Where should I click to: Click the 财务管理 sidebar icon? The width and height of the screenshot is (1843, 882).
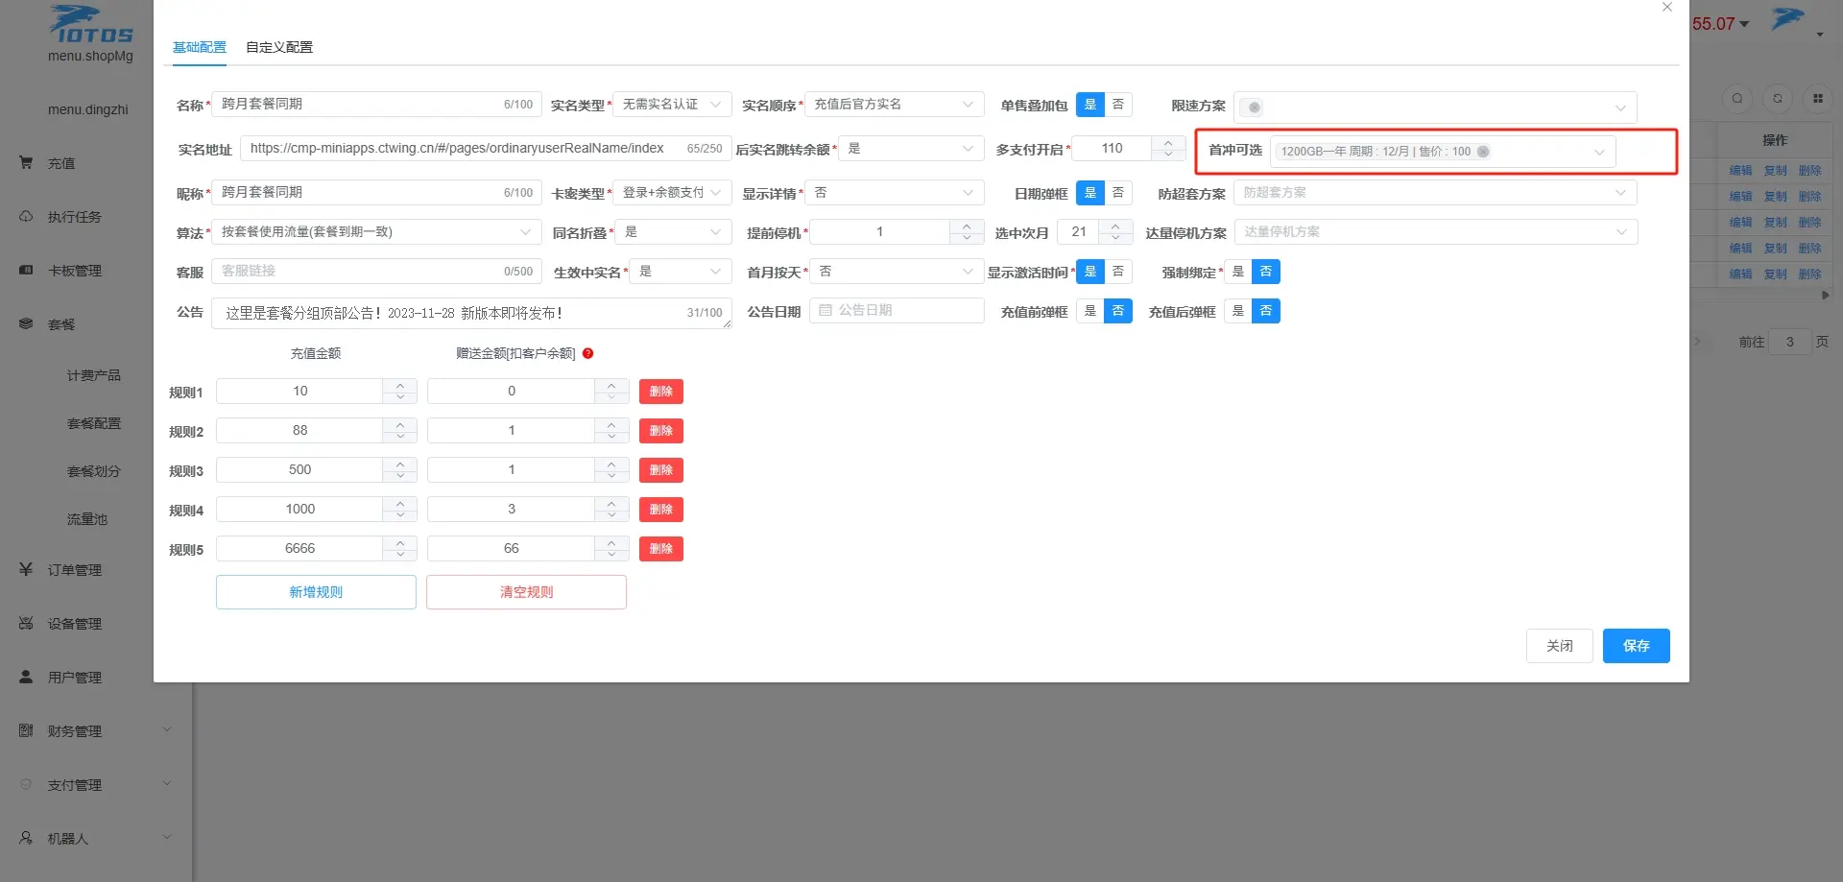(x=26, y=730)
